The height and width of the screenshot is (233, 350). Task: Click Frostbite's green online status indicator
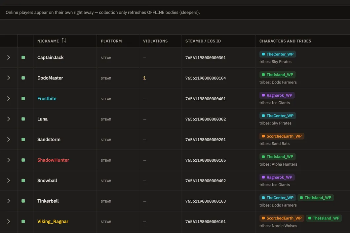pos(23,99)
